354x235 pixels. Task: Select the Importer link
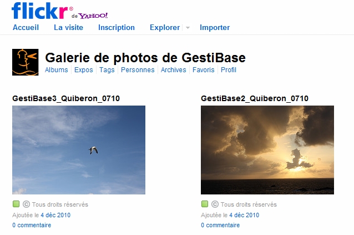click(x=215, y=28)
